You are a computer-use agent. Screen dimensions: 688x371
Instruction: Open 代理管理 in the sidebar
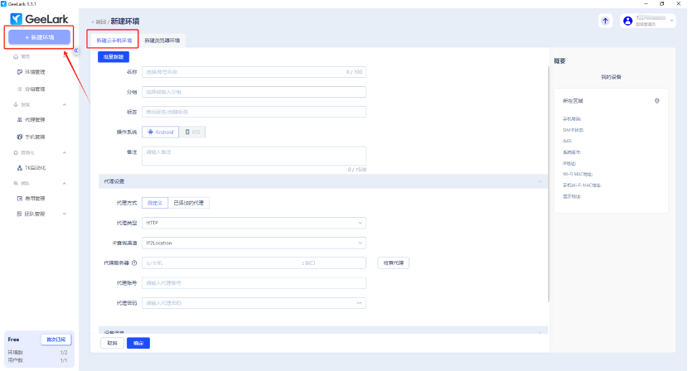(34, 120)
